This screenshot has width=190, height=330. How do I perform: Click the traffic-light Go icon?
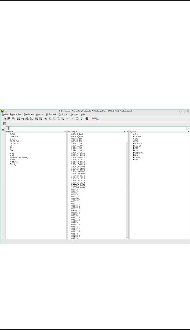(82, 119)
